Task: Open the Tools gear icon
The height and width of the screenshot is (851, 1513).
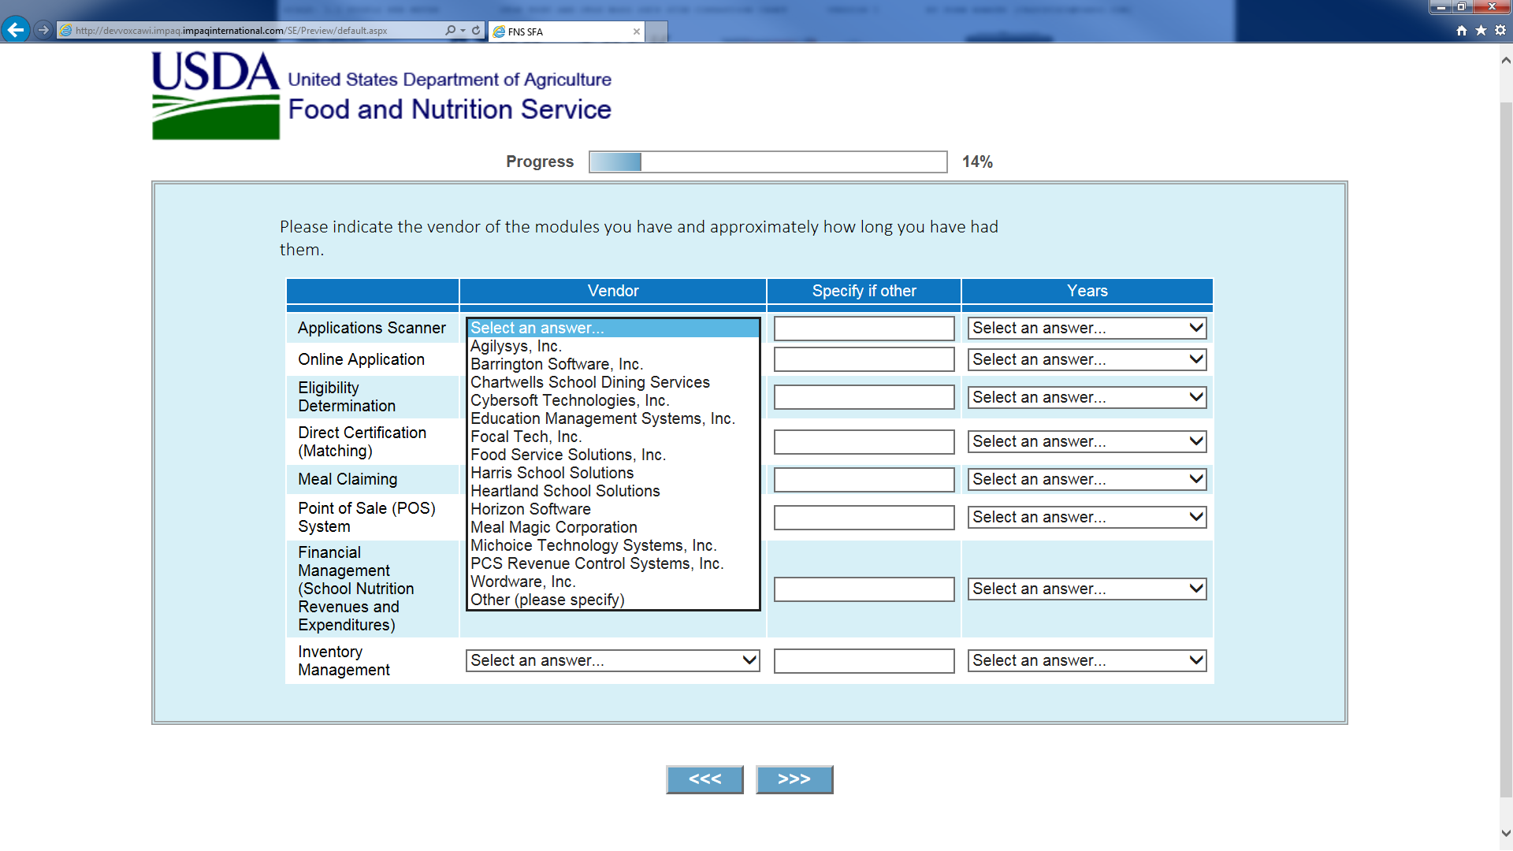Action: coord(1500,31)
